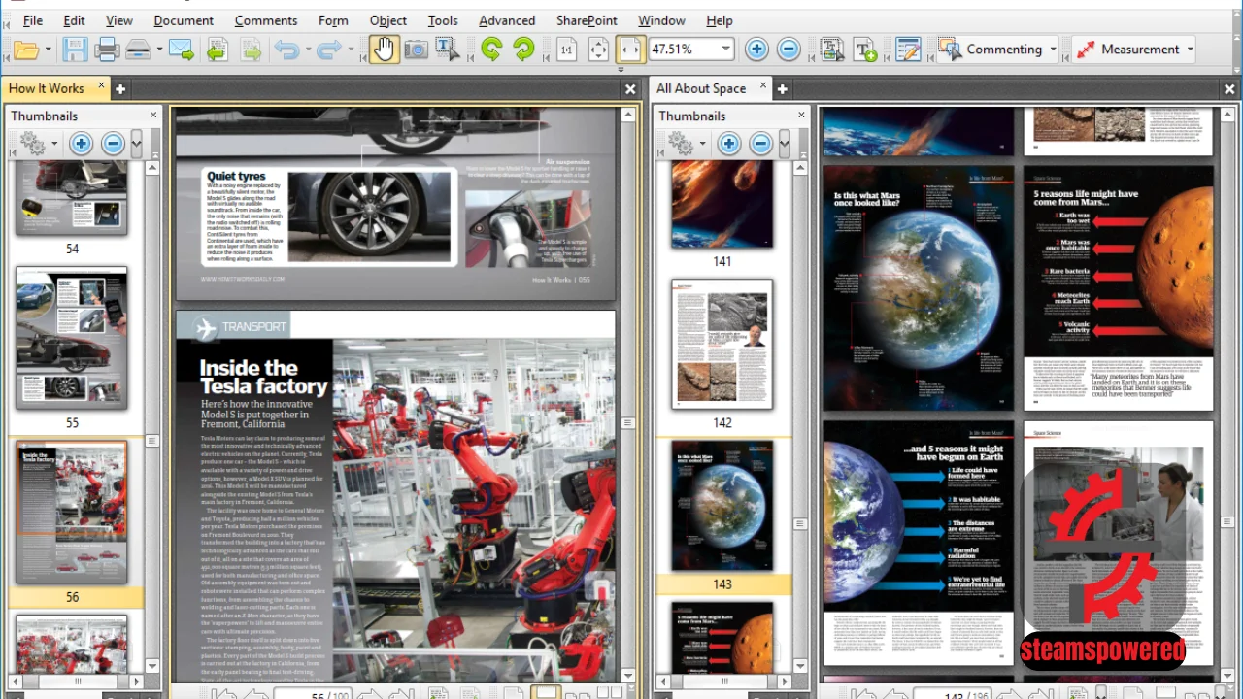This screenshot has width=1243, height=699.
Task: Select the Select Text tool
Action: (x=448, y=50)
